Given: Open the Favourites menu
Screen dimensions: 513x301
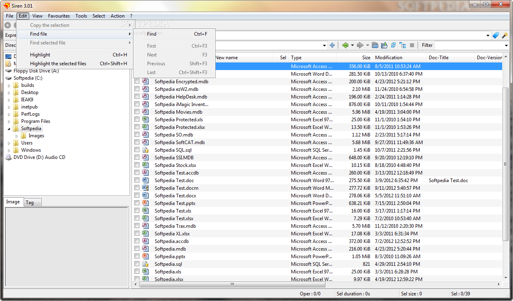Looking at the screenshot, I should point(59,16).
